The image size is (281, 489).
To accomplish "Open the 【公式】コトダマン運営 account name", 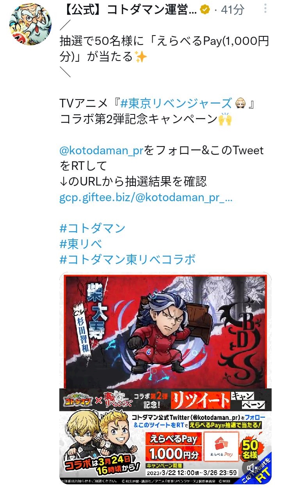I will pos(129,10).
